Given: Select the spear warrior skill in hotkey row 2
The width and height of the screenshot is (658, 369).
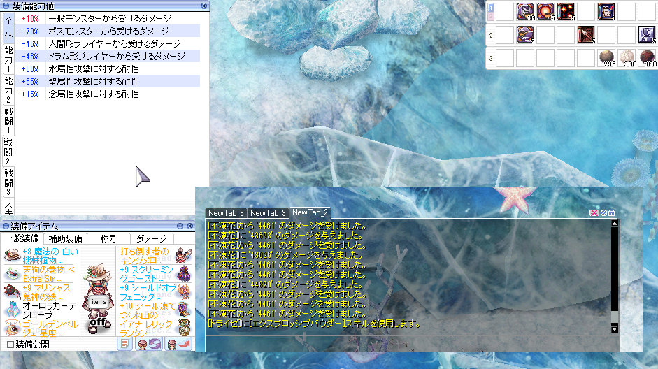Looking at the screenshot, I should click(x=585, y=34).
